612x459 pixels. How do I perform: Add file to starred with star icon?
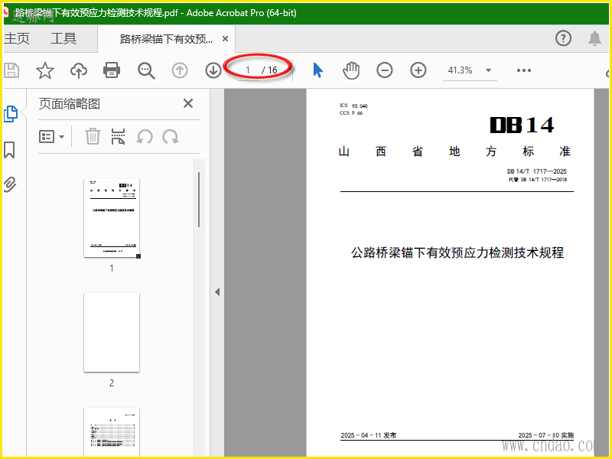pyautogui.click(x=45, y=70)
